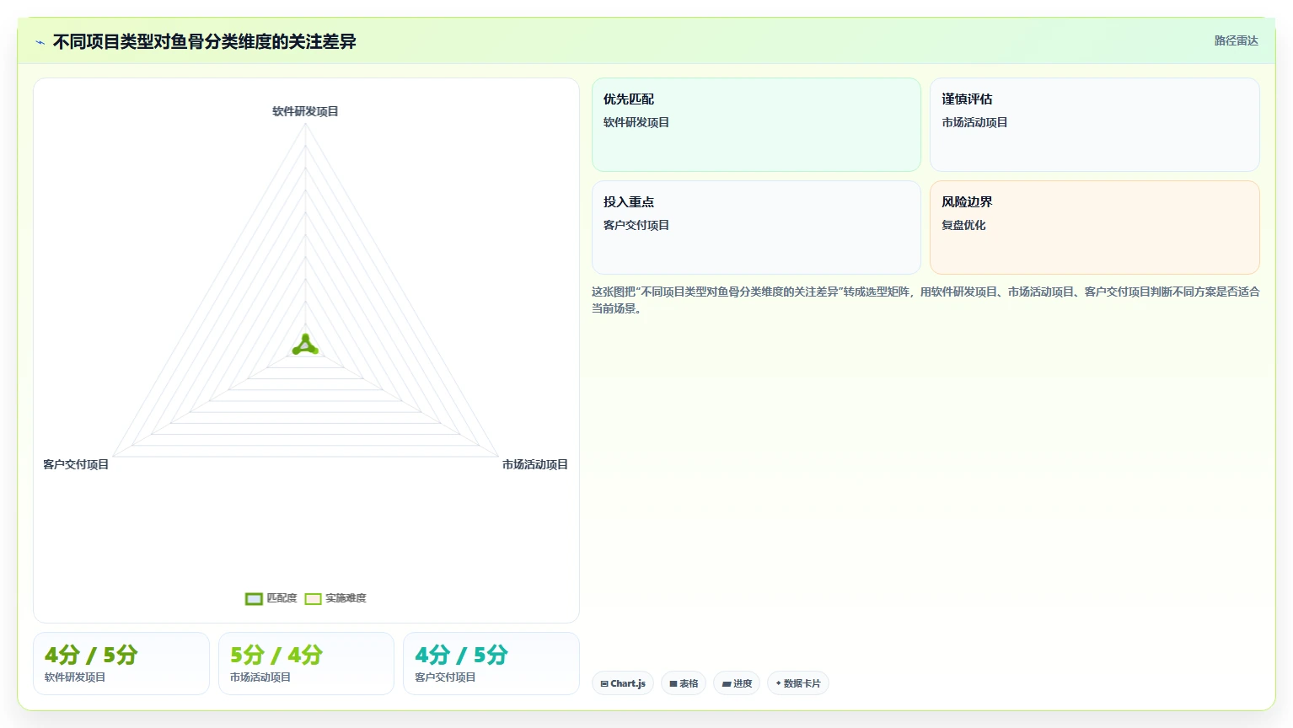Click the 复盘优化 text in the 风险边界 card
The width and height of the screenshot is (1293, 728).
[x=963, y=225]
